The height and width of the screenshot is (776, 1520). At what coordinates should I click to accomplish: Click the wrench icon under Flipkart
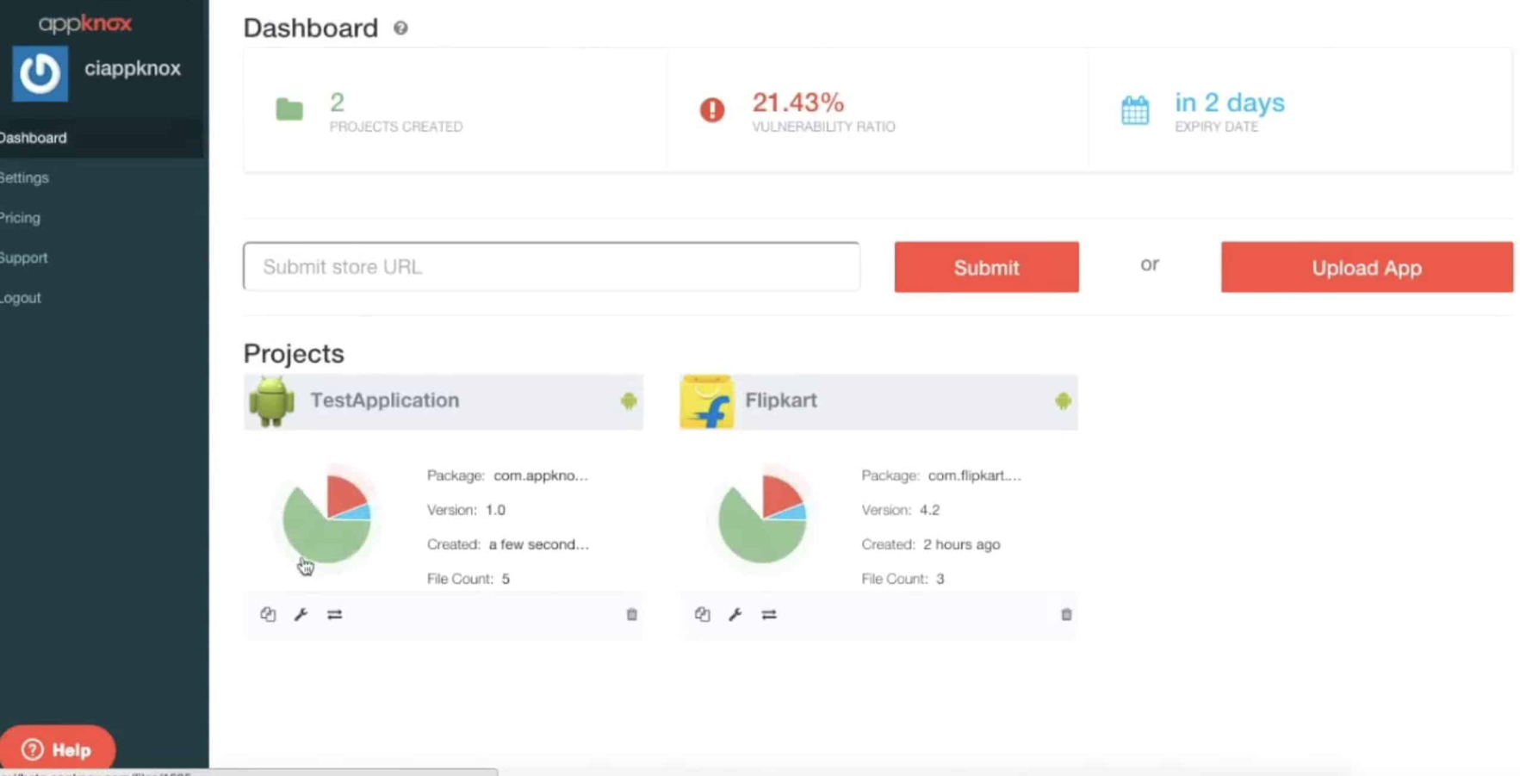click(735, 614)
